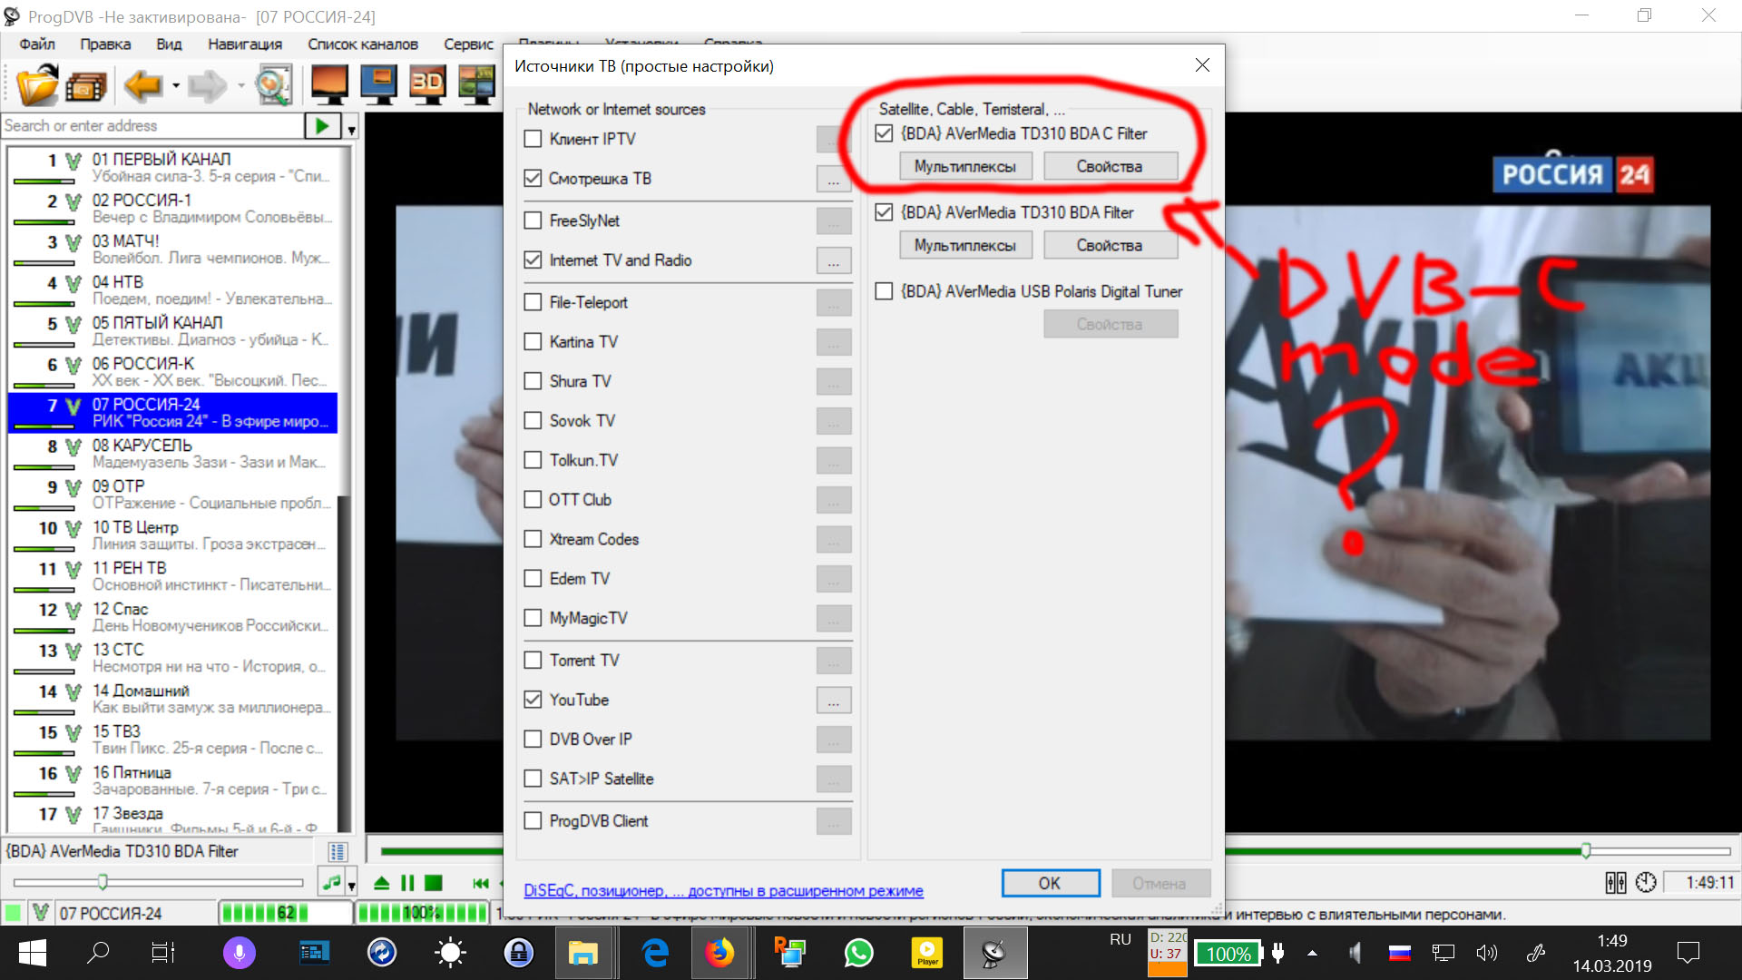Click Мультиплексы for TD310 BDA C Filter

tap(964, 166)
